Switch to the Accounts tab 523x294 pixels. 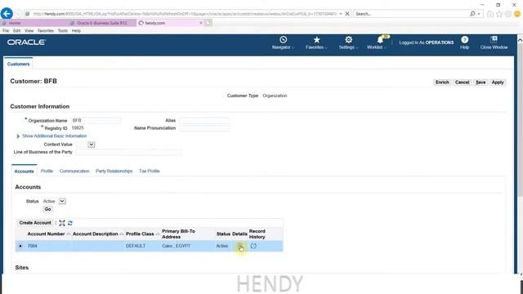[24, 171]
